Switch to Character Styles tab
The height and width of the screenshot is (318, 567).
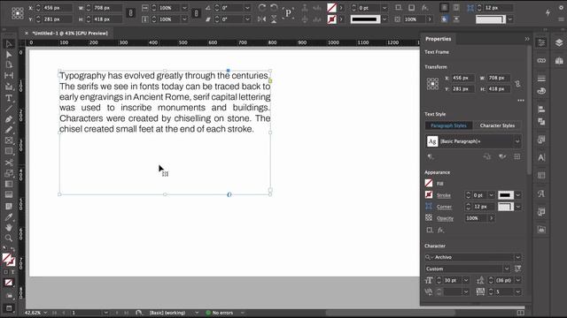(x=497, y=125)
